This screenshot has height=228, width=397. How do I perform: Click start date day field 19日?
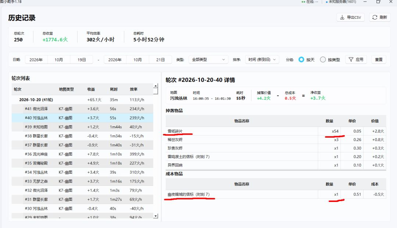point(82,59)
